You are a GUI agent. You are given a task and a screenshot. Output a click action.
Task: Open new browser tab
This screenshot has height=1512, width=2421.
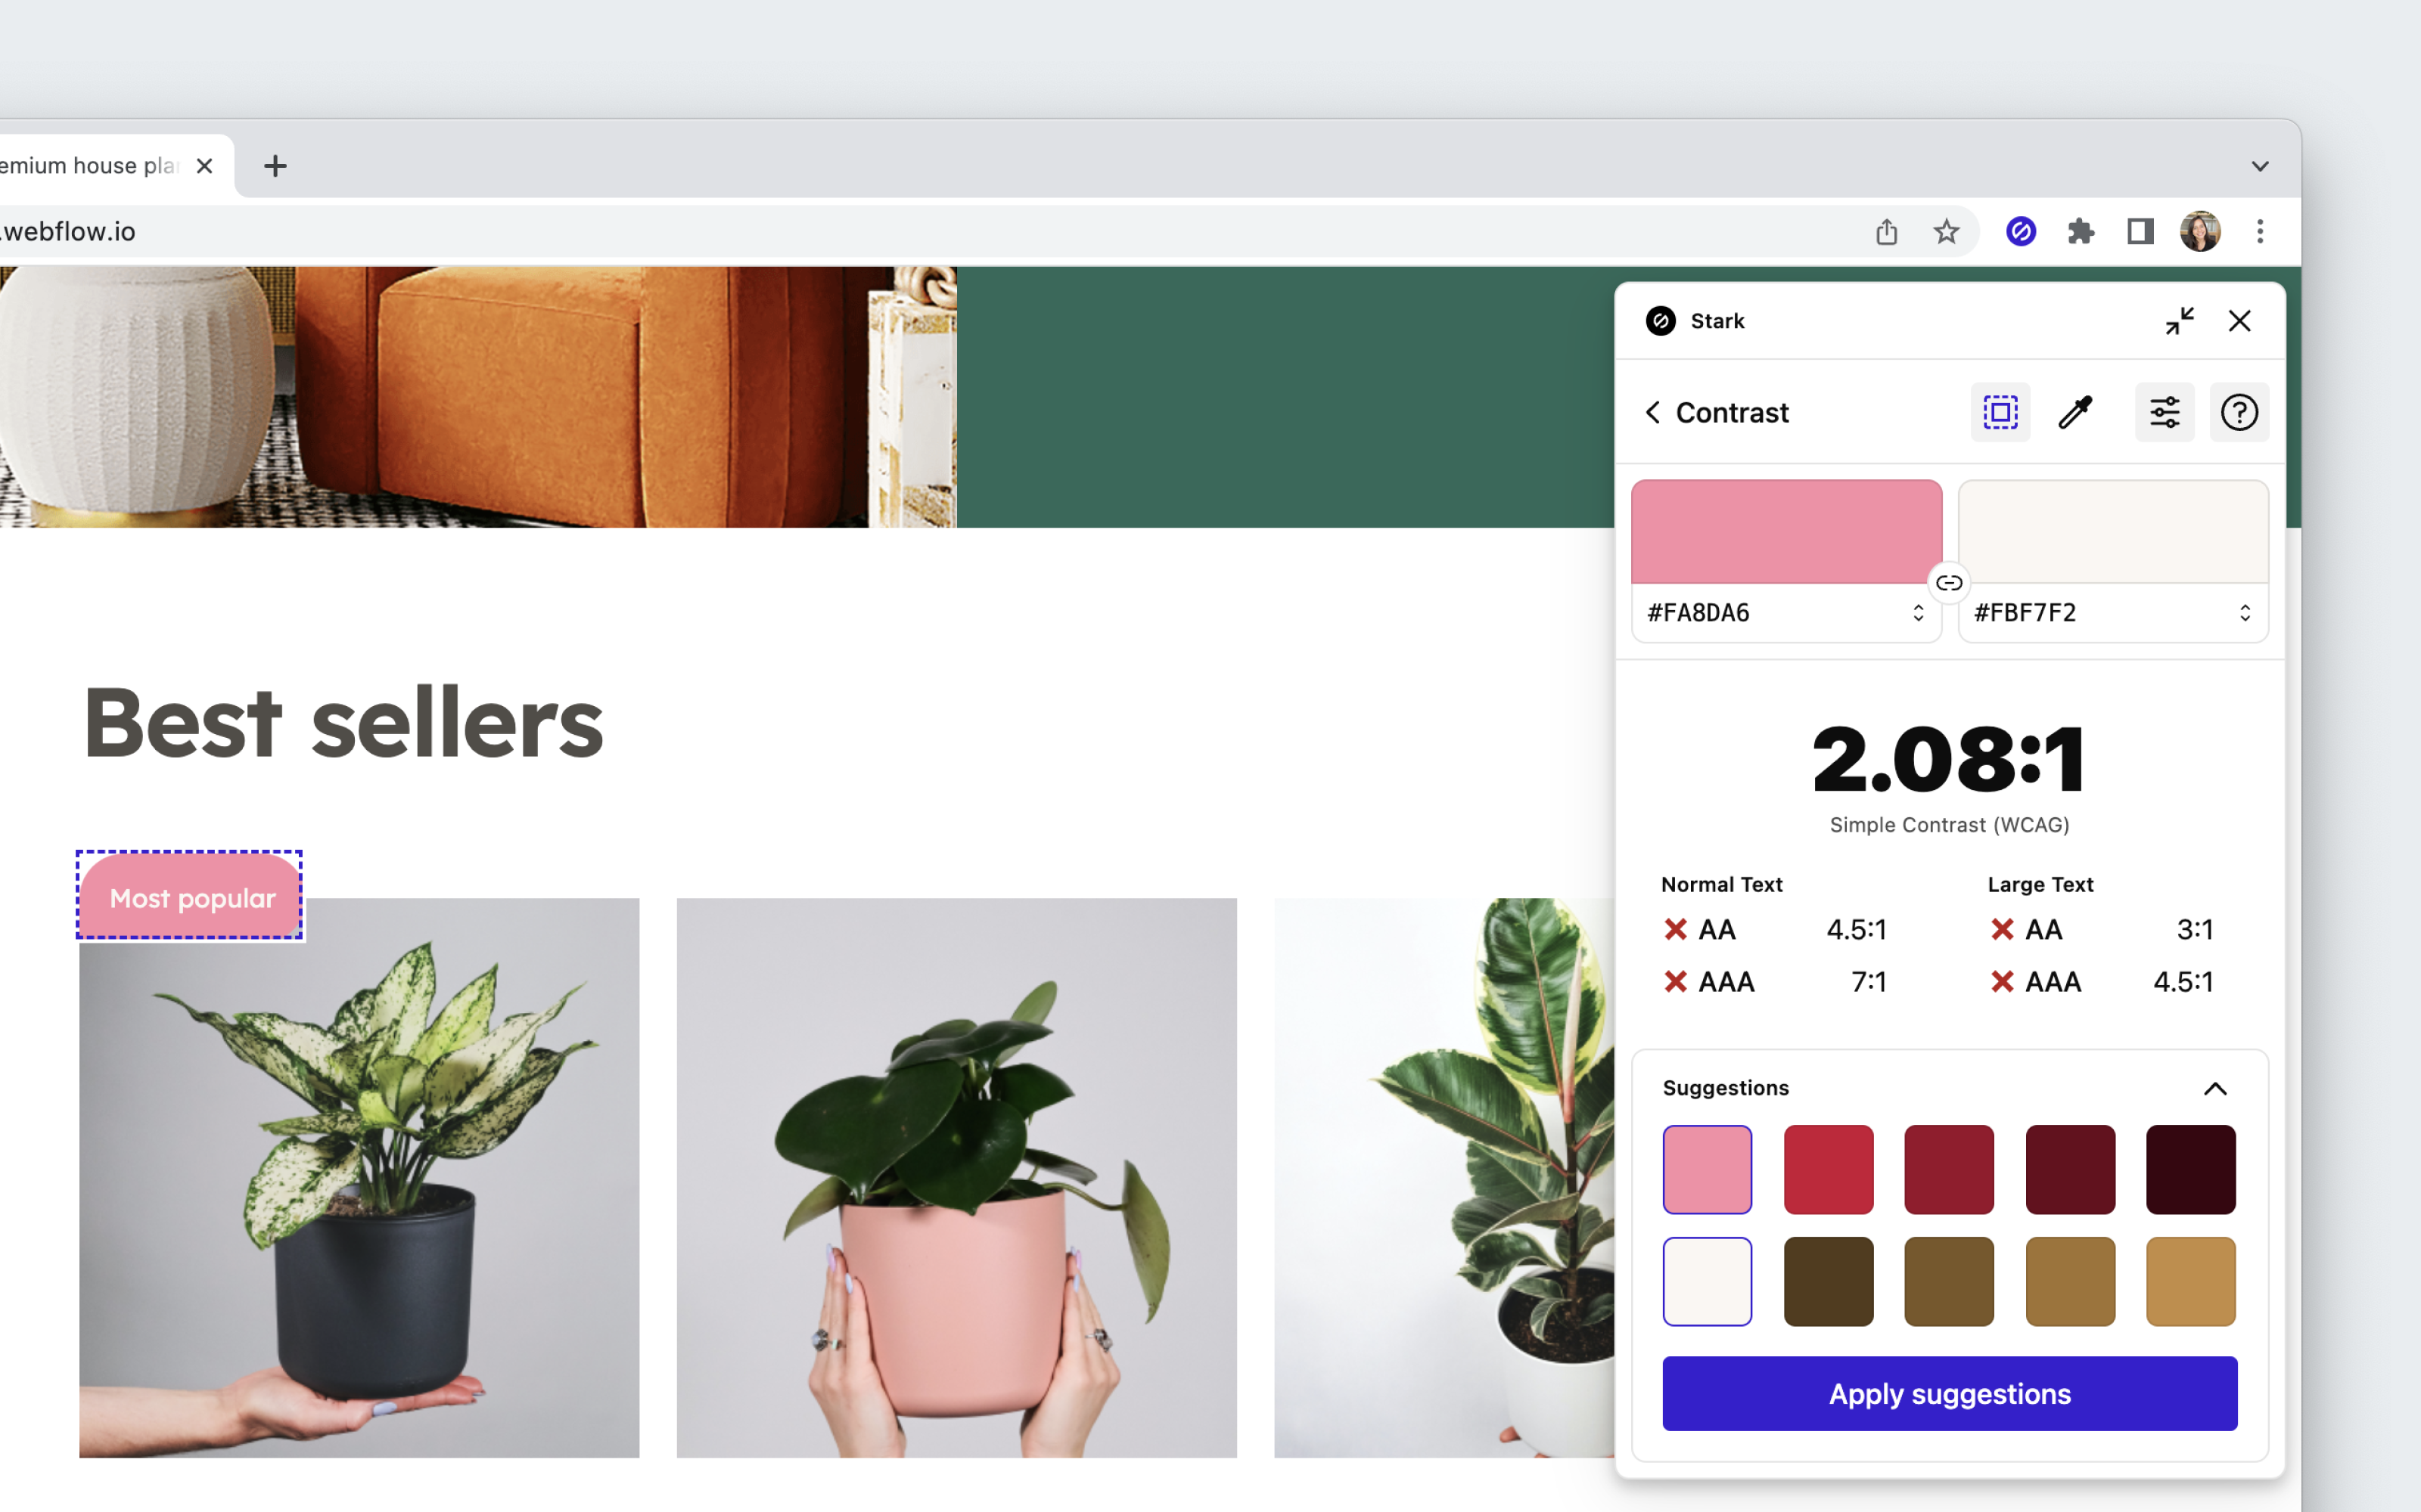[274, 166]
